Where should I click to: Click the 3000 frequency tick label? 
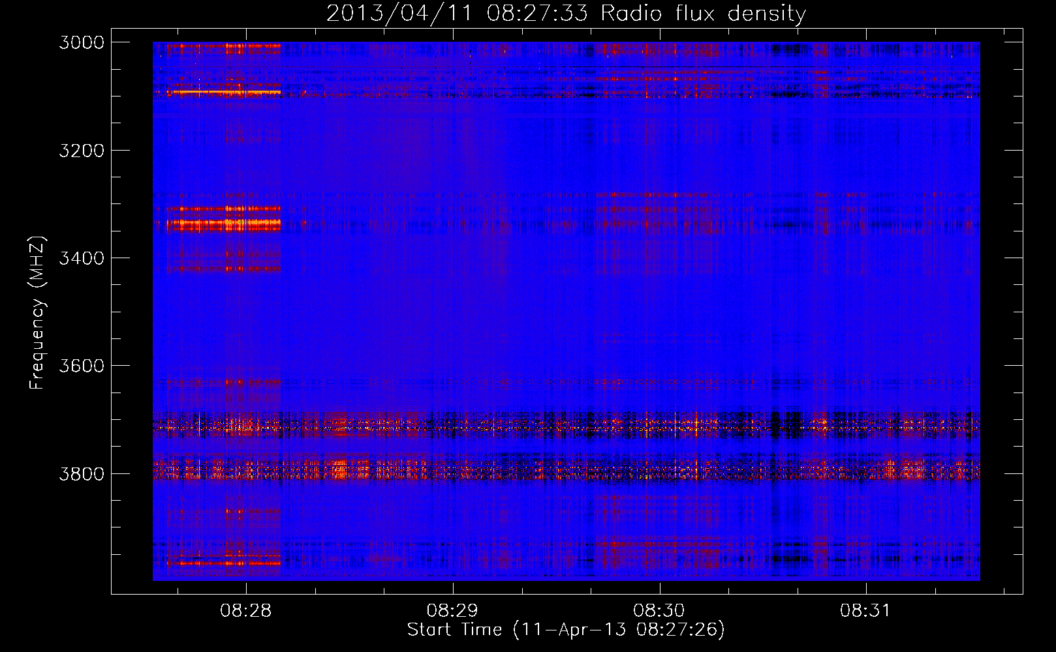coord(82,42)
